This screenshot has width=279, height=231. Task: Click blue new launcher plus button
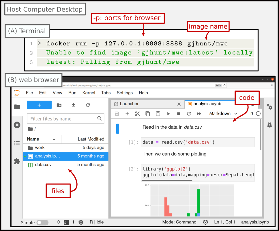coord(39,105)
